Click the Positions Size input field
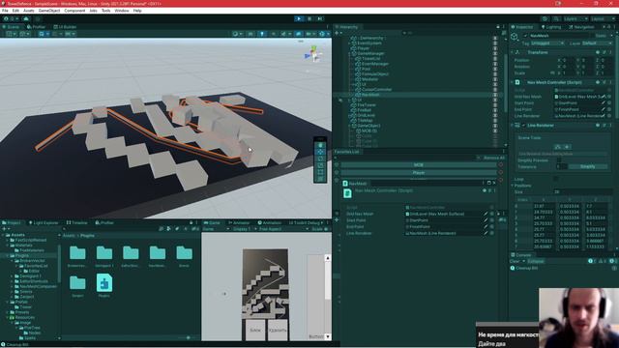Viewport: 619px width, 348px height. point(582,192)
